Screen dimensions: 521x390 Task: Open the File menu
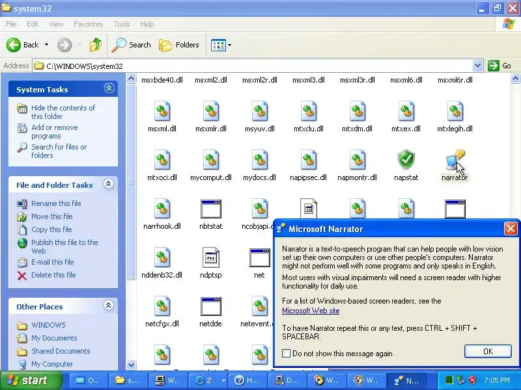tap(11, 24)
